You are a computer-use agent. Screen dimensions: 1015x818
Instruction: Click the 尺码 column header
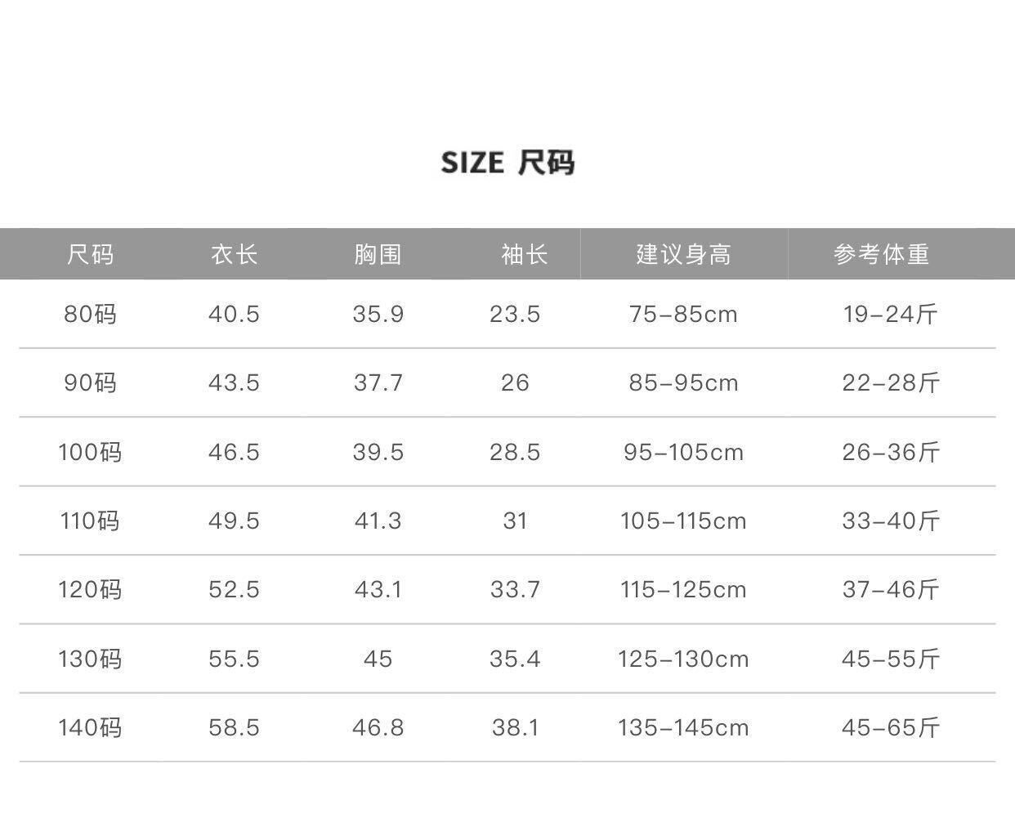(x=91, y=254)
